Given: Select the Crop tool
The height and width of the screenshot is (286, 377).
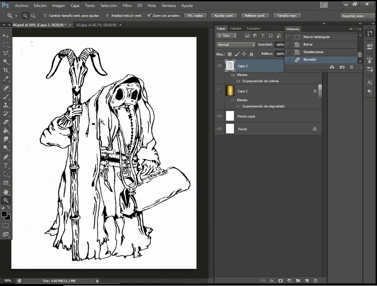Looking at the screenshot, I should coord(6,70).
